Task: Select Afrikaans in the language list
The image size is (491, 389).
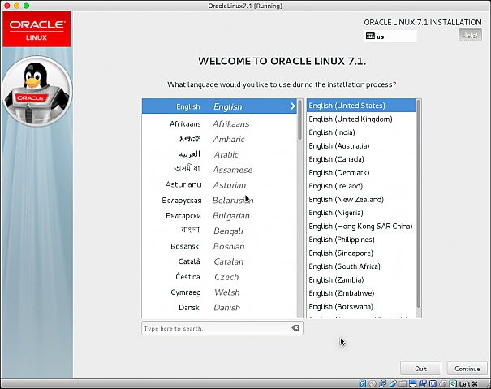Action: coord(219,123)
